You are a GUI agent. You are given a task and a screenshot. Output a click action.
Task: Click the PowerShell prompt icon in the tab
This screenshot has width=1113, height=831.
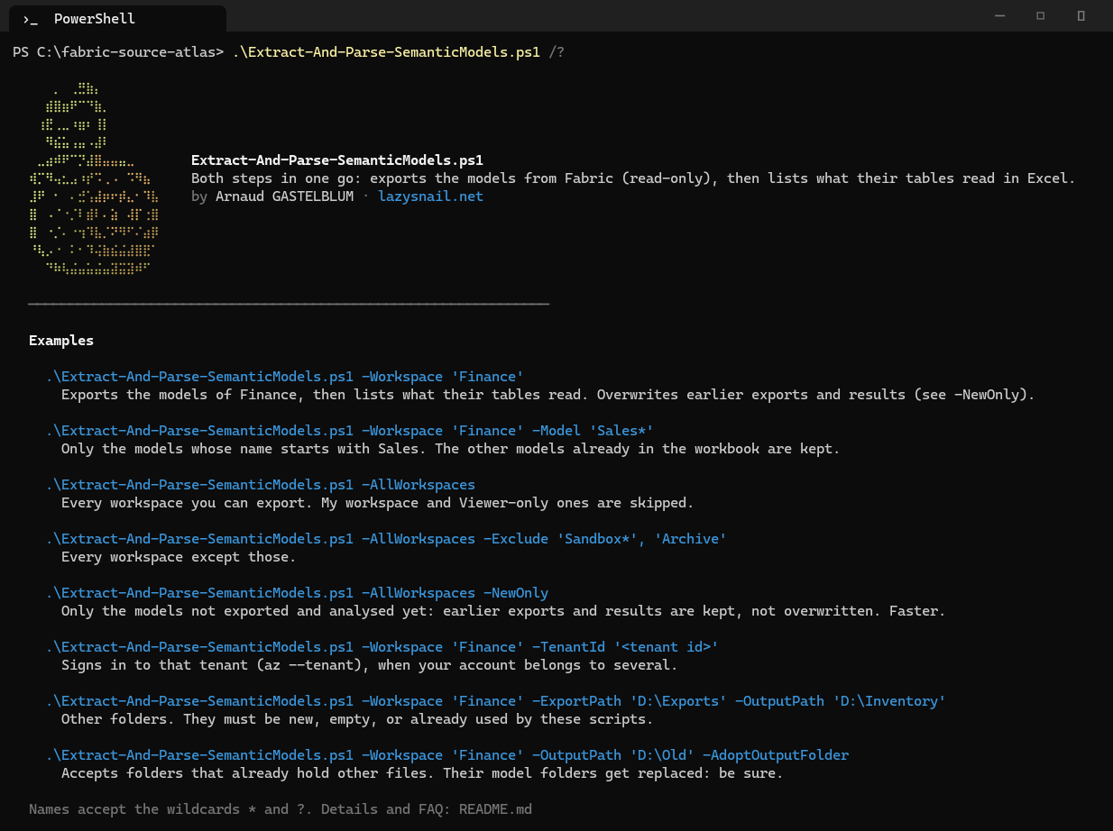[30, 19]
